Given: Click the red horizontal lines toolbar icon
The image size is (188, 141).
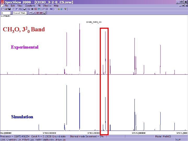Looking at the screenshot, I should [x=36, y=9].
